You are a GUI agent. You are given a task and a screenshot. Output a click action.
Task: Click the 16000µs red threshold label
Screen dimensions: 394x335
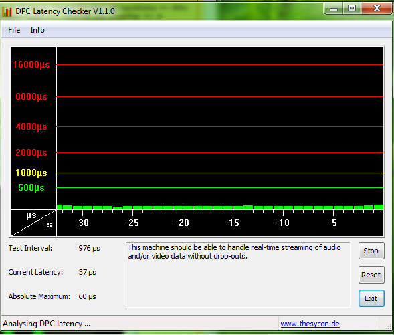click(31, 64)
